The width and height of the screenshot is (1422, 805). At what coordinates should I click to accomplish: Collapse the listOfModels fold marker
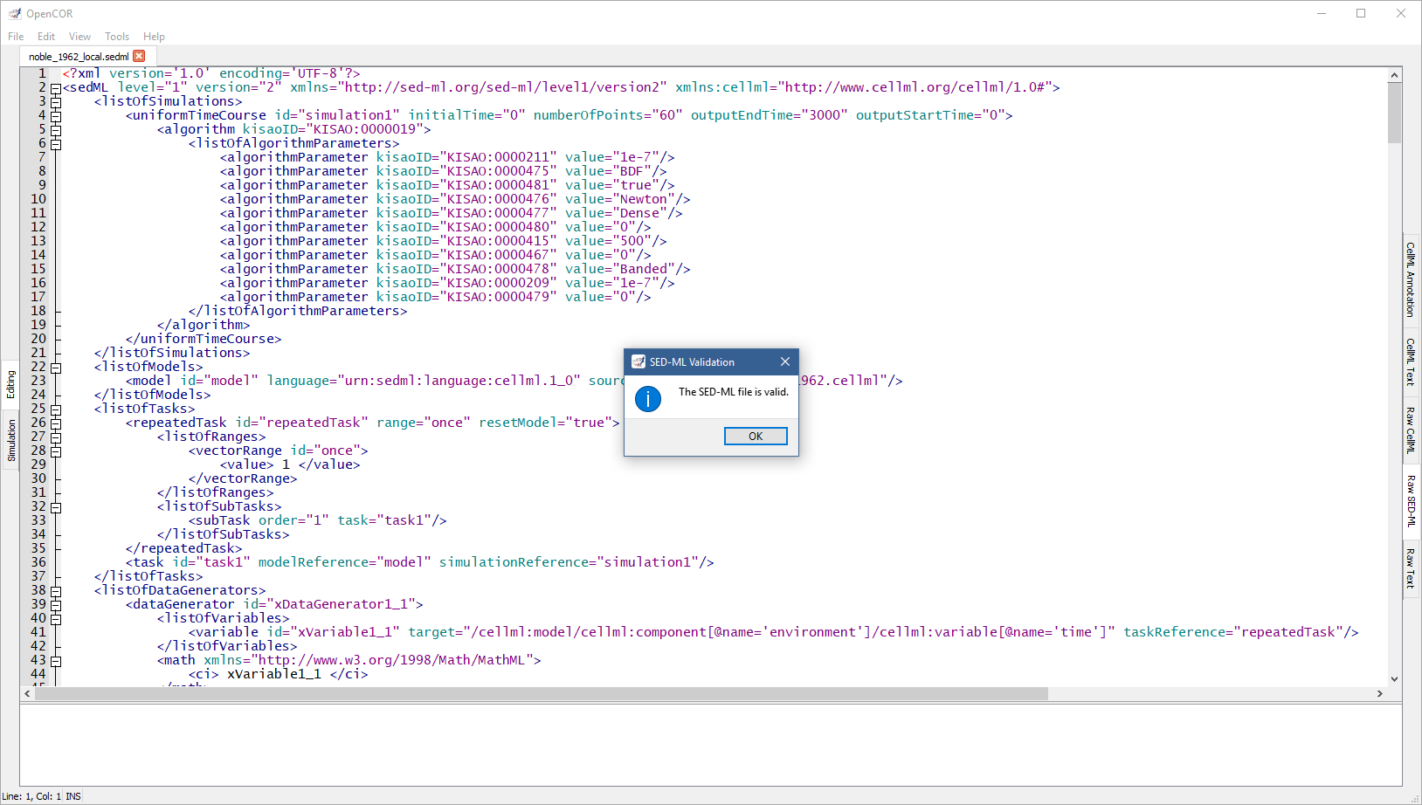pos(56,368)
